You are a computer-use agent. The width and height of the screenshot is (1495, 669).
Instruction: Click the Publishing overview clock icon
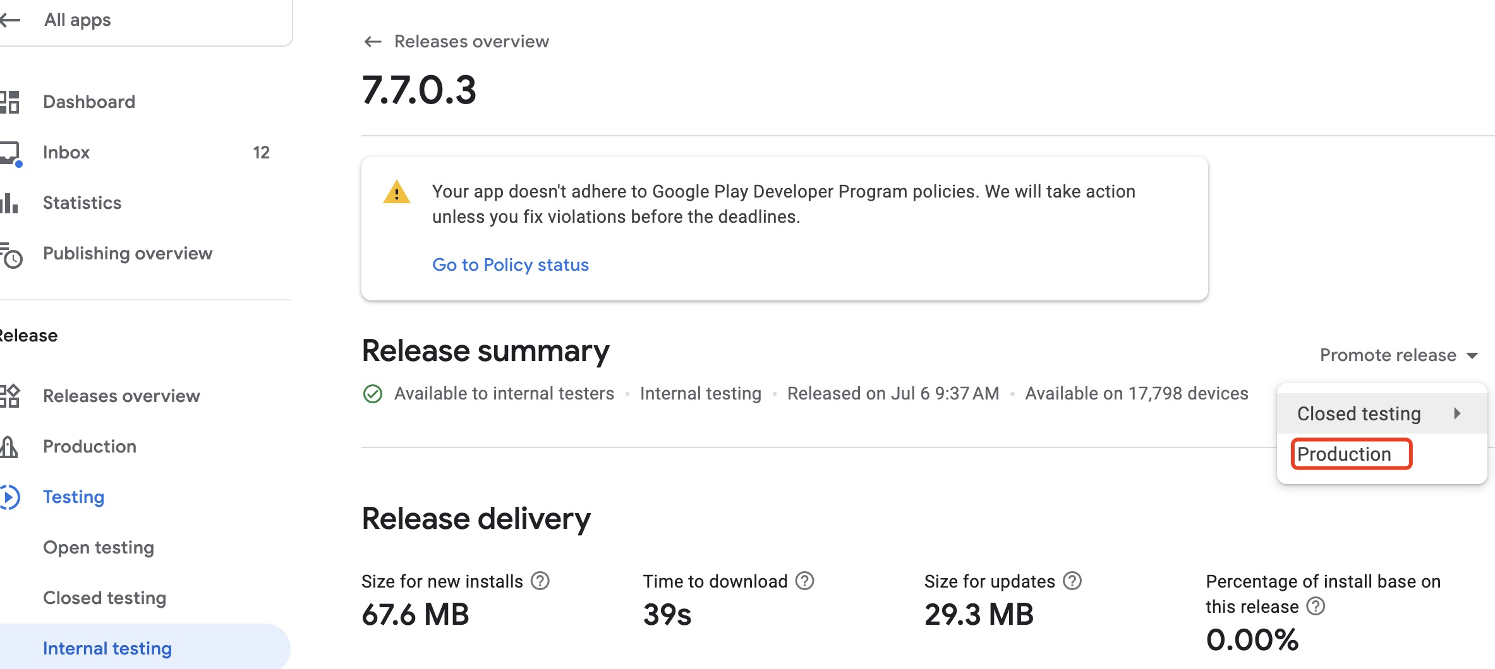click(11, 255)
